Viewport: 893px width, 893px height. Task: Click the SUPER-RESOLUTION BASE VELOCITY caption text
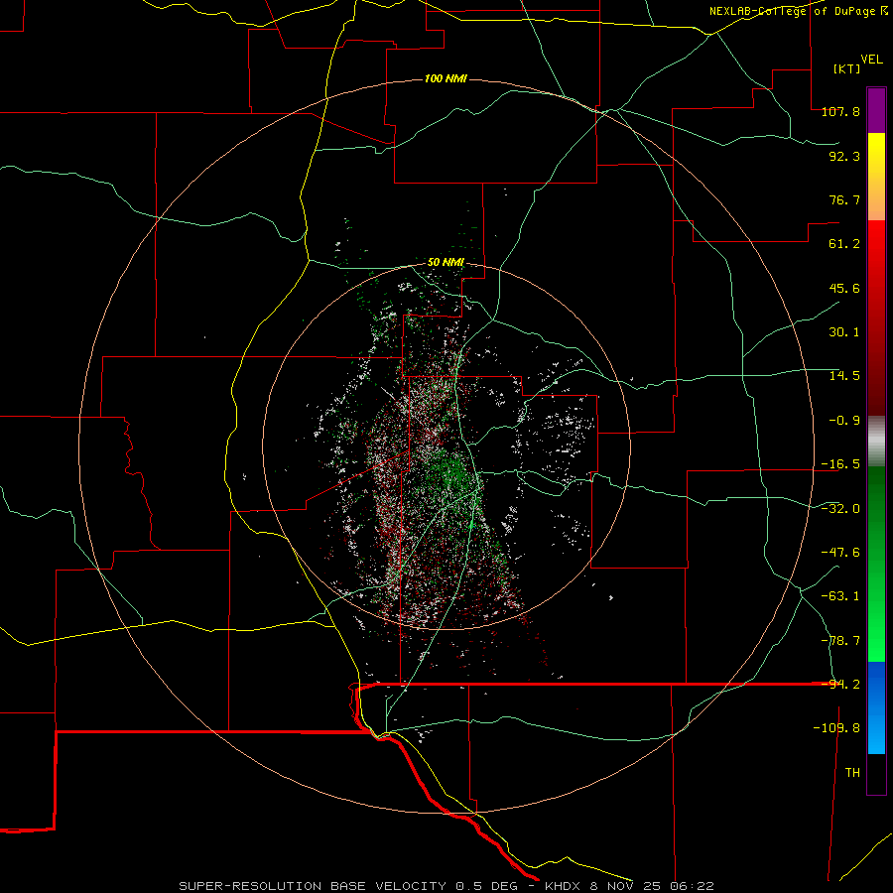(x=314, y=886)
